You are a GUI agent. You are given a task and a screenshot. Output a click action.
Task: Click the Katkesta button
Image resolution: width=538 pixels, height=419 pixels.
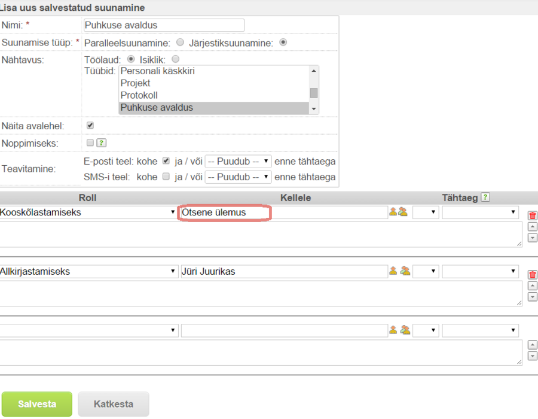(x=114, y=404)
